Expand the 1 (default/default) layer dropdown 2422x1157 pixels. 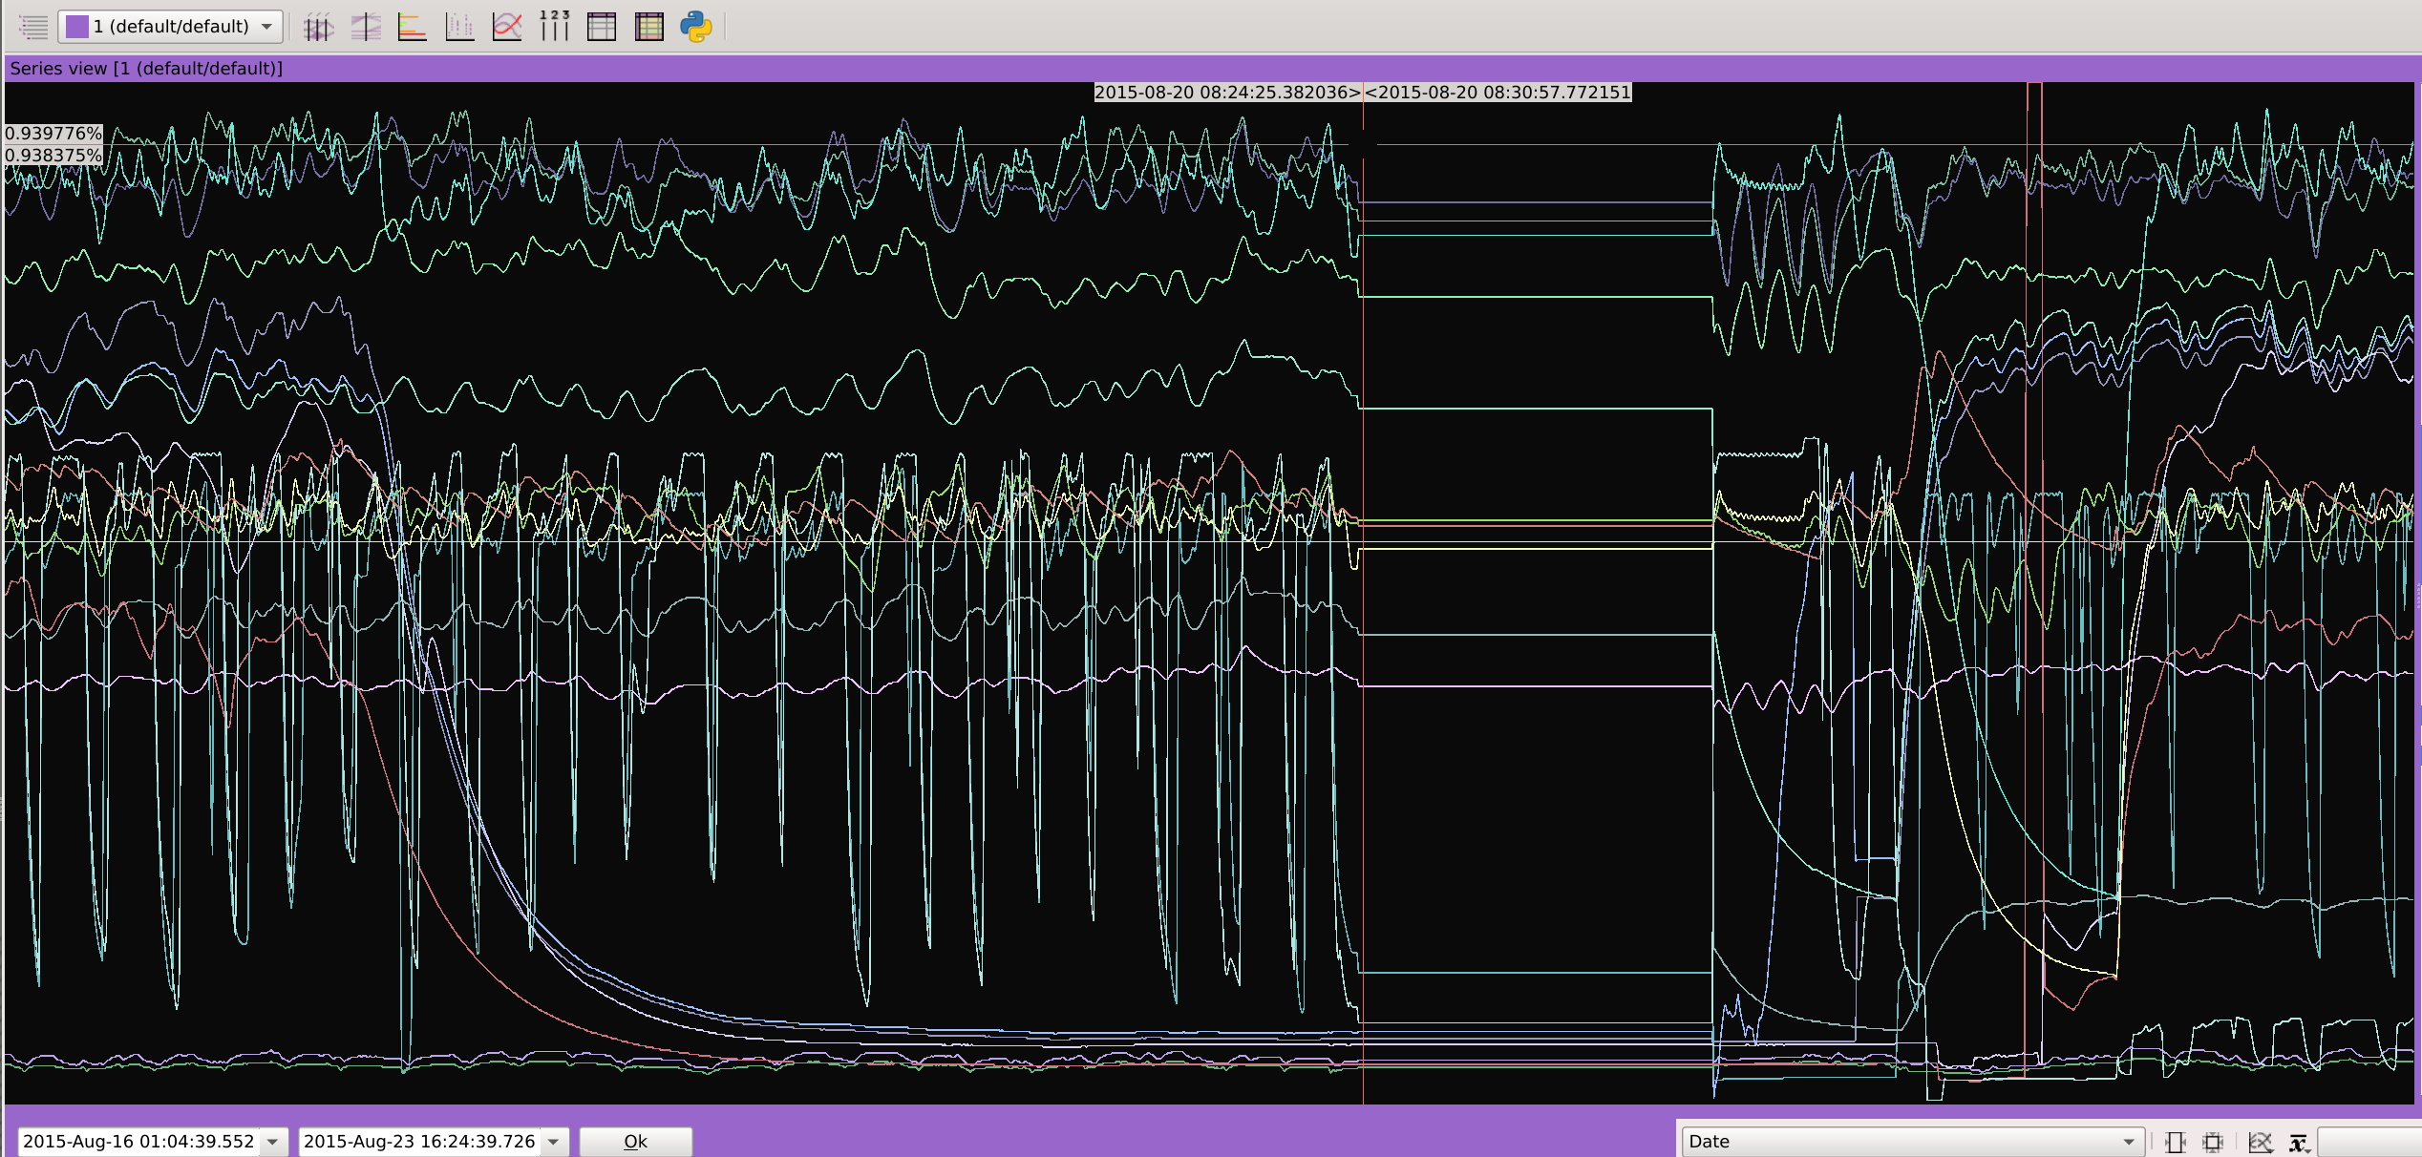266,27
